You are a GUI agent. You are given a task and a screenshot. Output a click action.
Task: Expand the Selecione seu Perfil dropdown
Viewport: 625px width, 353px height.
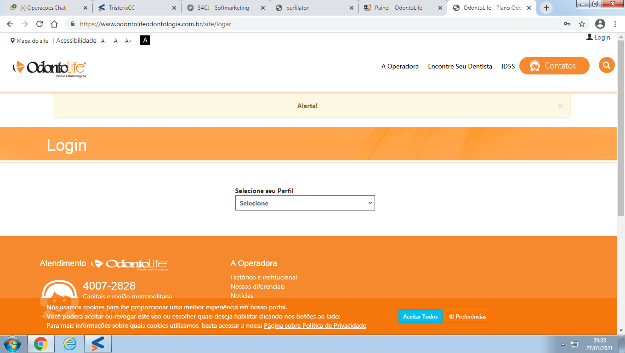[x=305, y=203]
